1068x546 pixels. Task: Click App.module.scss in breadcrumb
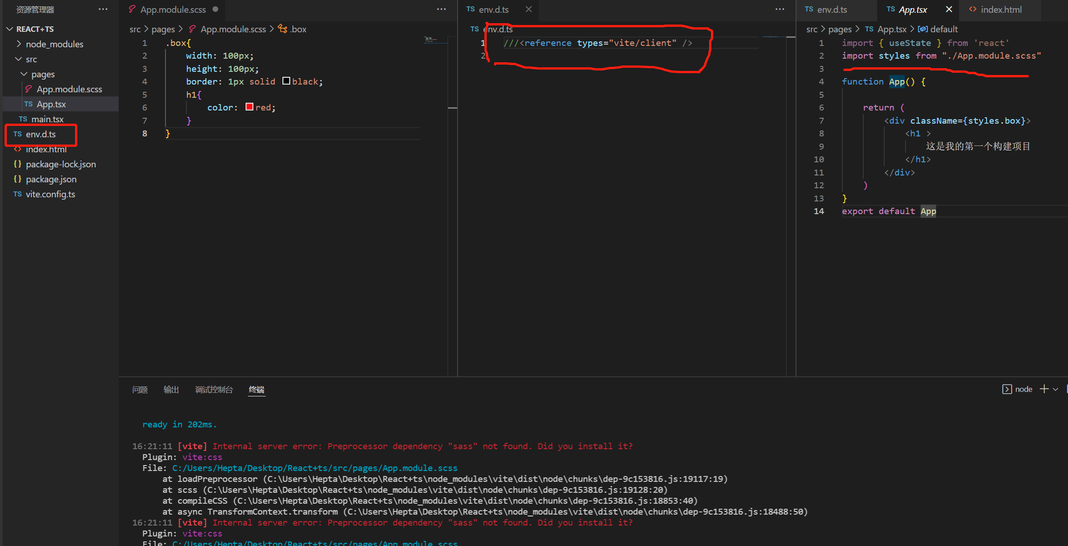coord(233,29)
